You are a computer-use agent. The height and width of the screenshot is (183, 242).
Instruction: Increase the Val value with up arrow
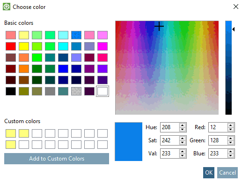click(x=182, y=151)
